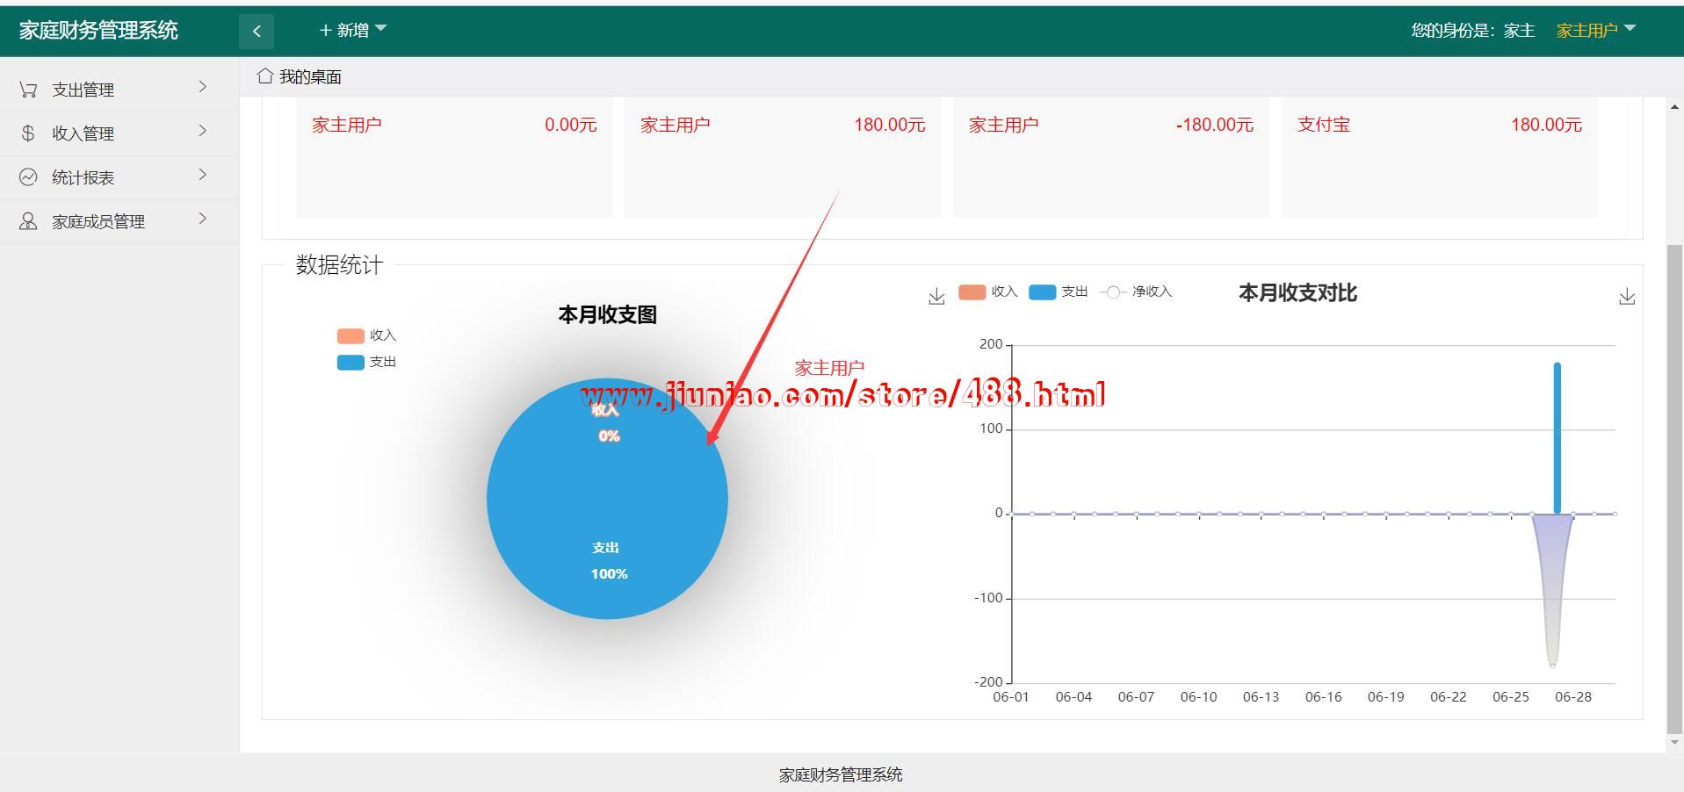Click the home icon in 我的桌面 tab
The image size is (1684, 792).
(x=264, y=76)
